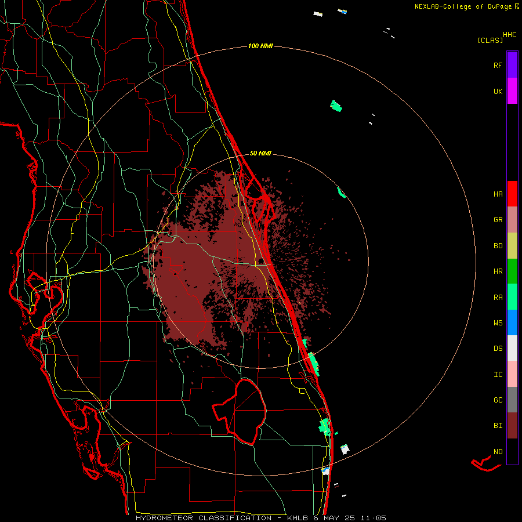Click the HR legend label
This screenshot has width=522, height=522.
point(498,271)
